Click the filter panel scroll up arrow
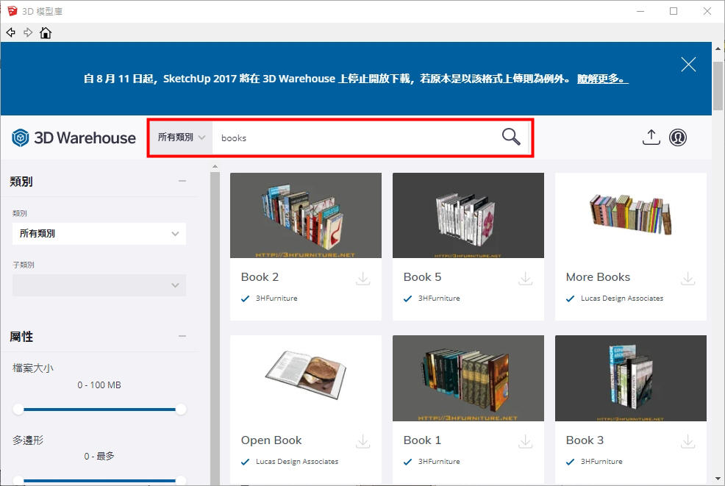The height and width of the screenshot is (486, 725). (x=215, y=166)
